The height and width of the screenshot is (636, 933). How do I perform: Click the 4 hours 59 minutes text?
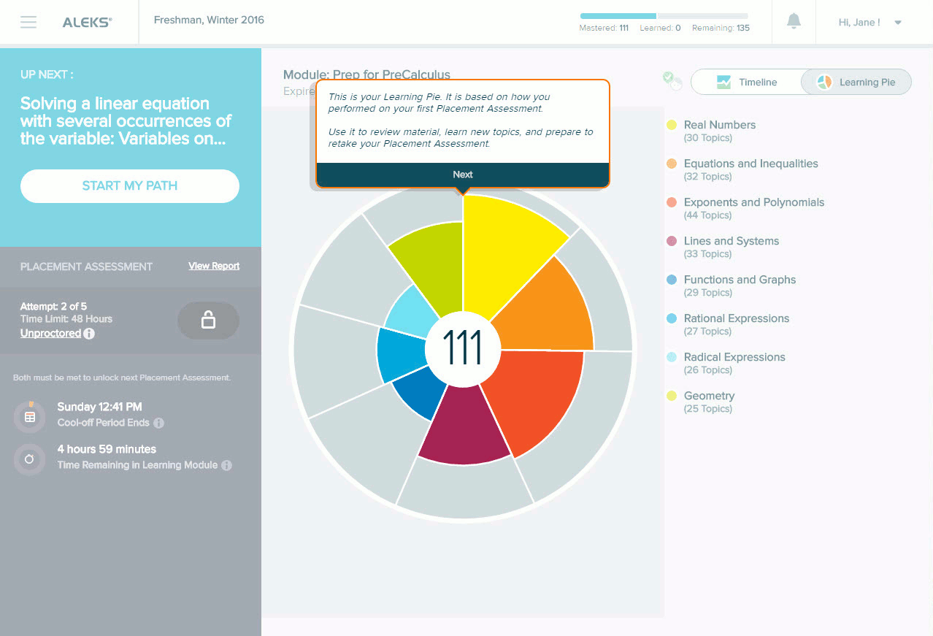[x=107, y=449]
